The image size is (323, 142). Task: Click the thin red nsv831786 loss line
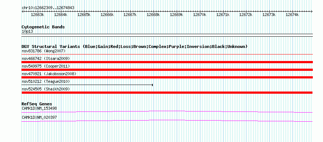tap(167, 54)
